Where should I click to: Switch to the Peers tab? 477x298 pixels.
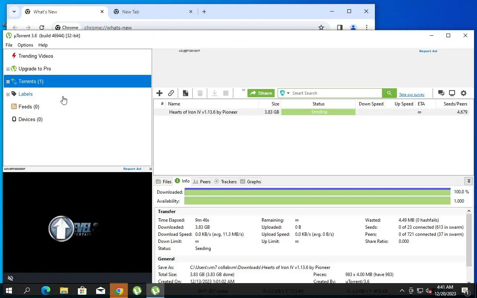point(202,182)
